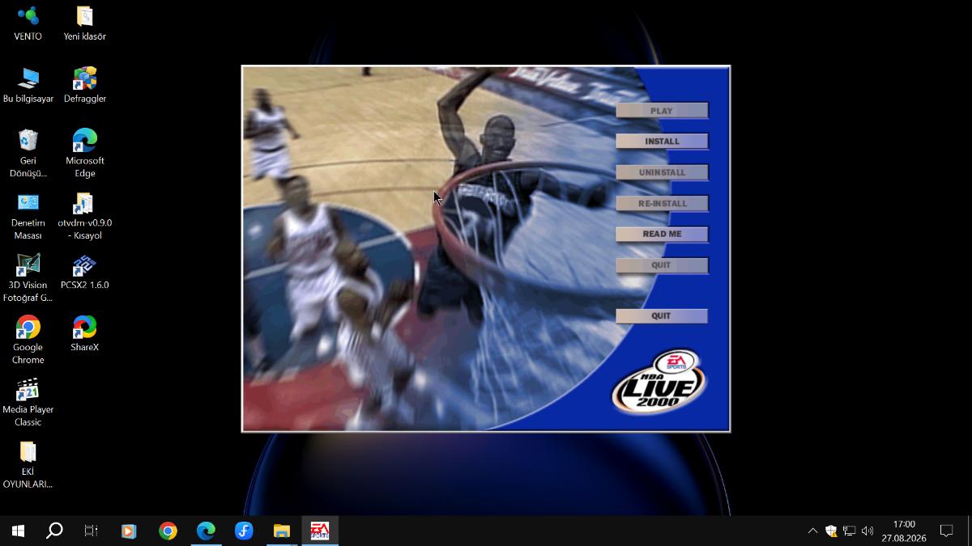Click the active QUIT button at the bottom
Viewport: 972px width, 546px height.
pyautogui.click(x=662, y=316)
